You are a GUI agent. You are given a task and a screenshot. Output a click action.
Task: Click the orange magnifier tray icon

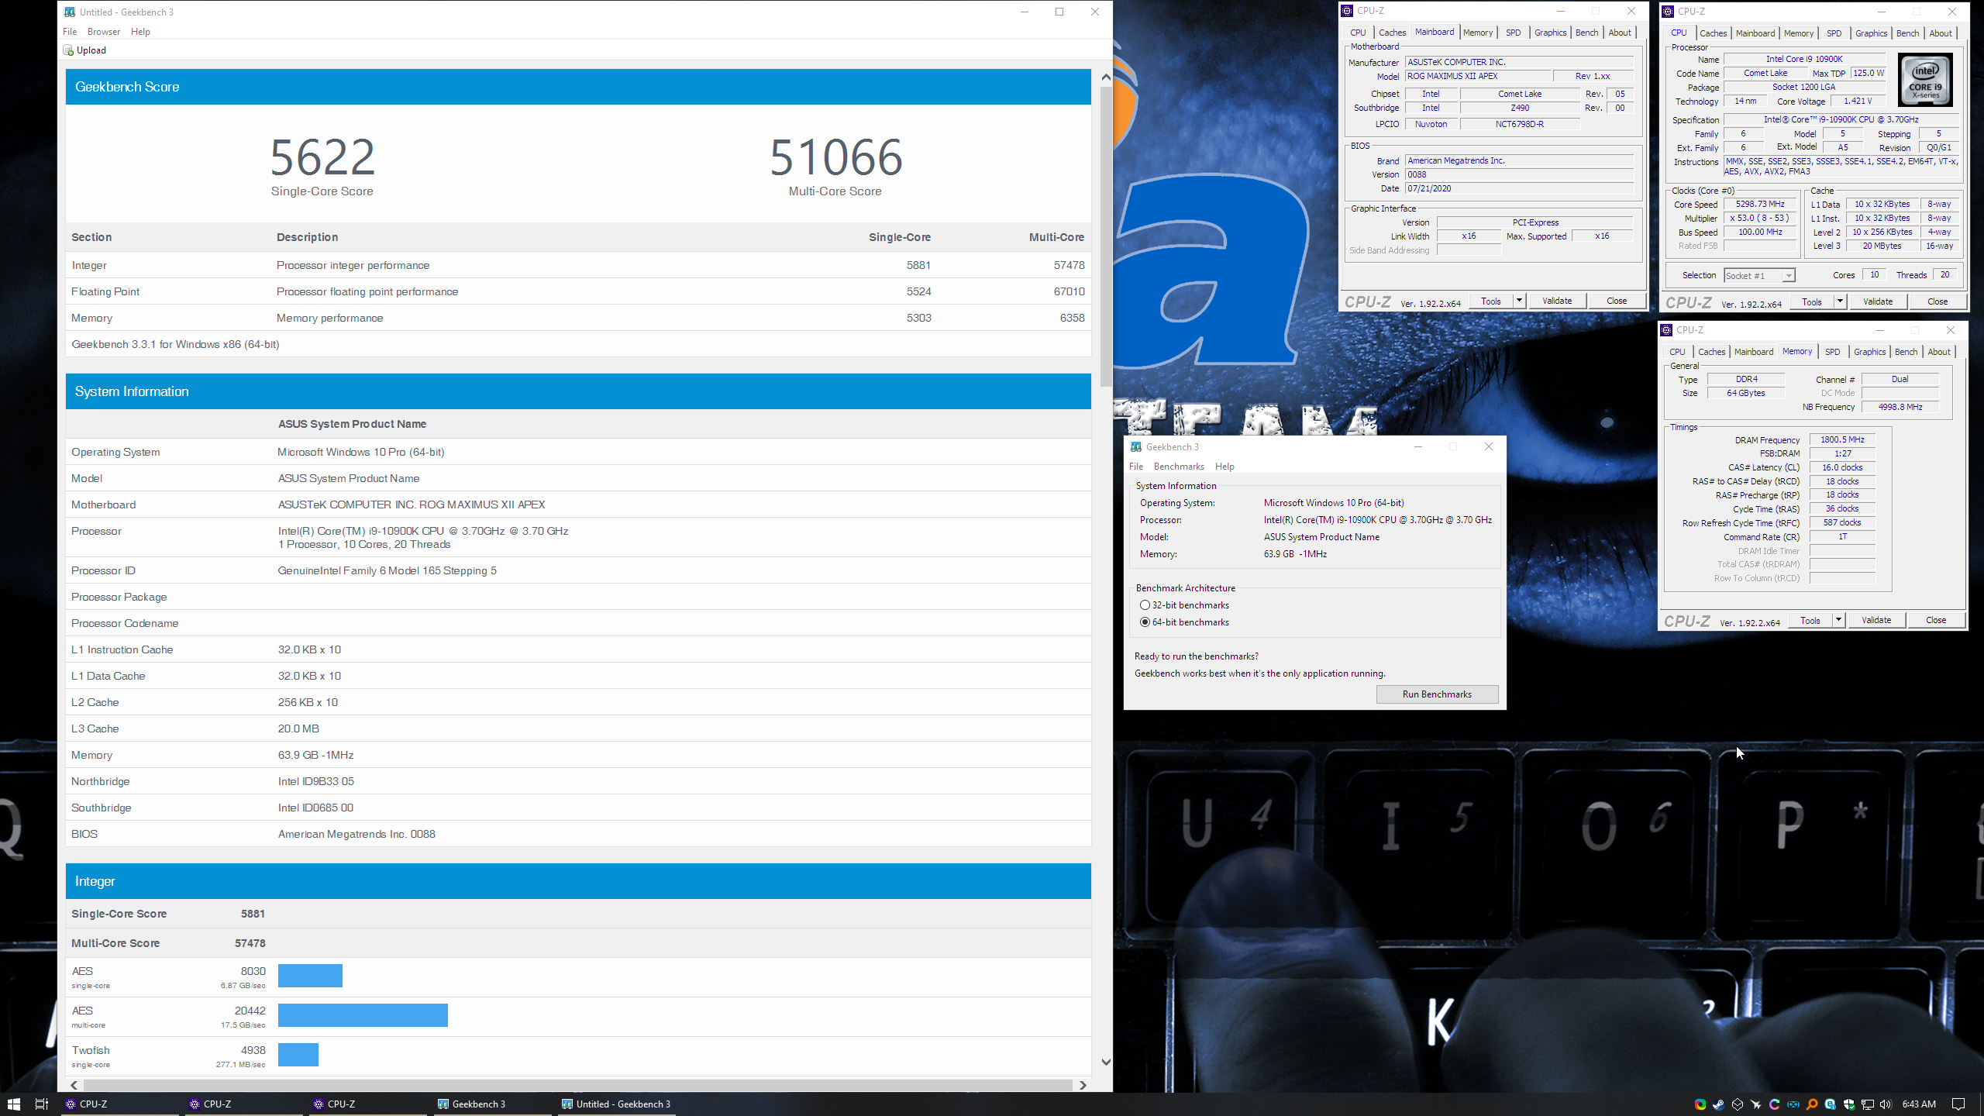point(1812,1104)
